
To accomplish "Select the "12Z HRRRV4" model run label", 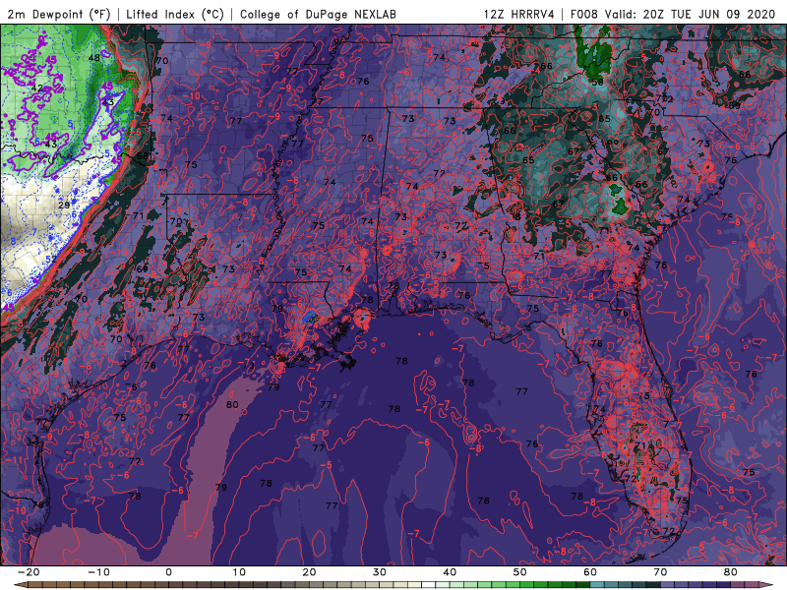I will (x=519, y=15).
